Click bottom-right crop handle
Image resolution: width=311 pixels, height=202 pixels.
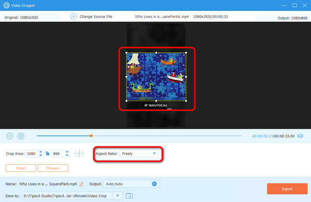coord(186,101)
